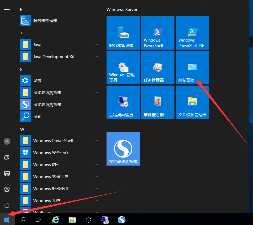Click the letter W section header
The height and width of the screenshot is (225, 253).
click(x=22, y=129)
